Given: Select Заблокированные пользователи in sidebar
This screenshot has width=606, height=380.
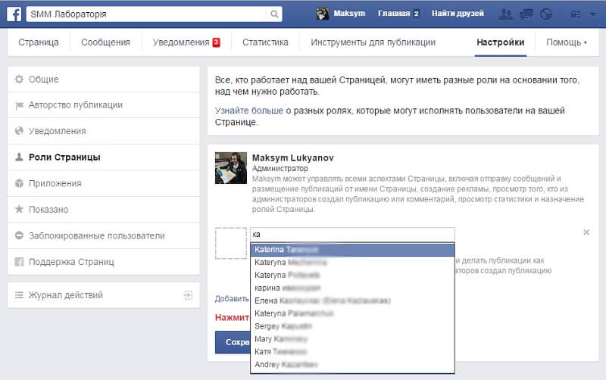Looking at the screenshot, I should point(96,235).
